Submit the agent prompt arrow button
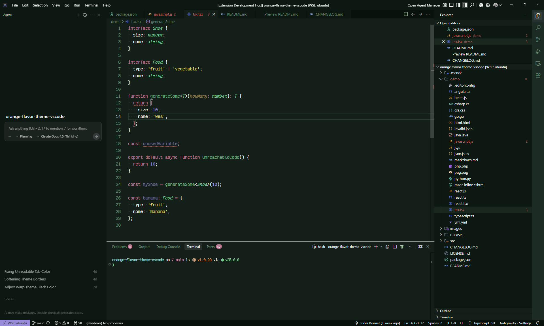Viewport: 544px width, 326px height. point(96,136)
